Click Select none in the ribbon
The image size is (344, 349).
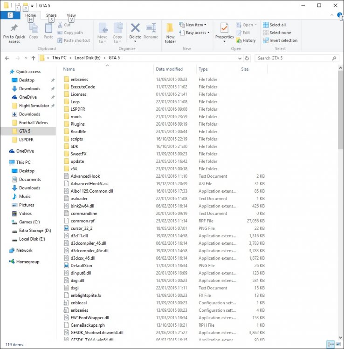277,33
